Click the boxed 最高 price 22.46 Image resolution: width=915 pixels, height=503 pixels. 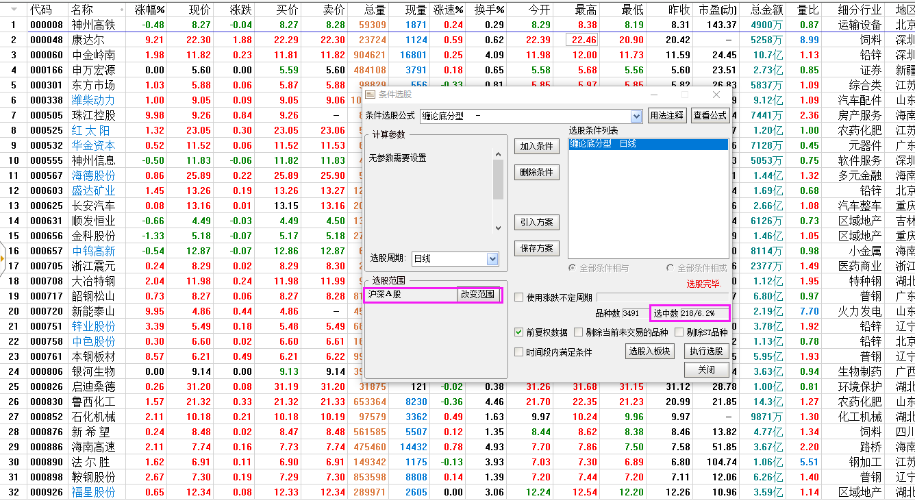click(581, 40)
